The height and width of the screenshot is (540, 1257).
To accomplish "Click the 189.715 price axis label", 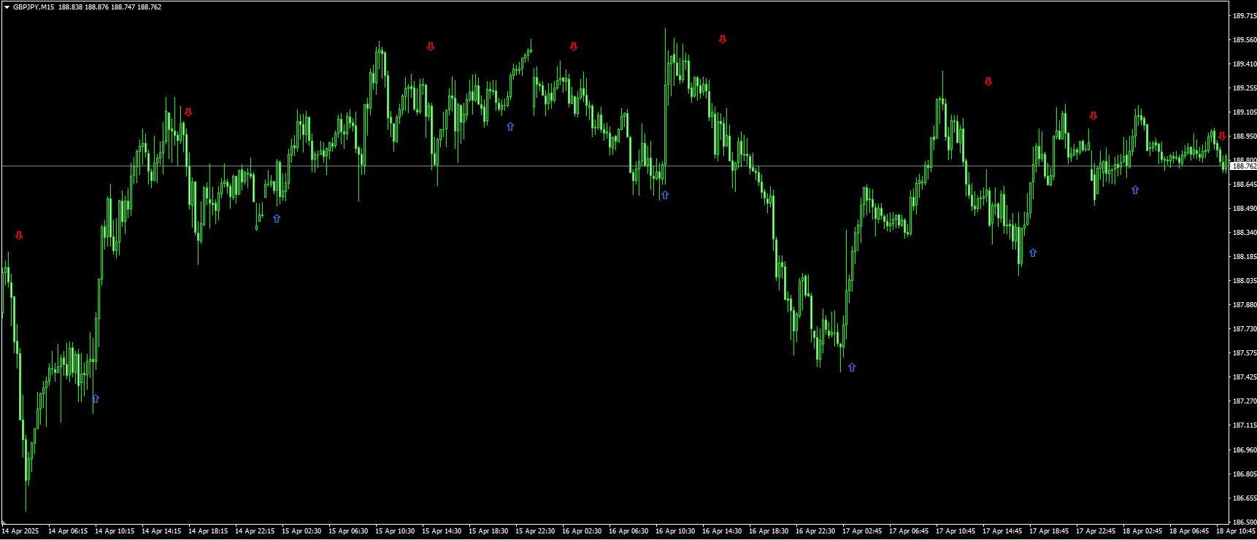I will tap(1245, 16).
